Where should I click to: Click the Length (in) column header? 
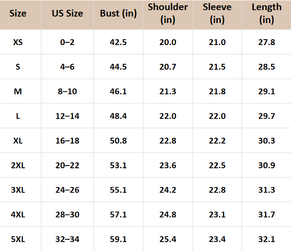pyautogui.click(x=266, y=13)
